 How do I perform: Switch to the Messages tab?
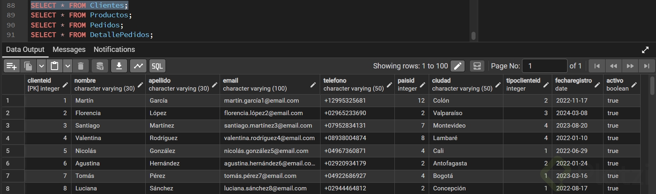pos(69,50)
